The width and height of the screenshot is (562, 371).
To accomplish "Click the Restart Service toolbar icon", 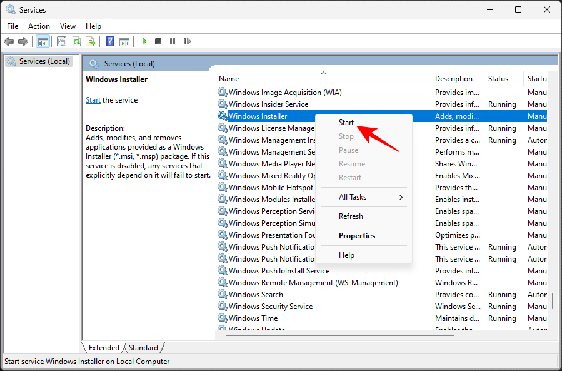I will click(188, 41).
